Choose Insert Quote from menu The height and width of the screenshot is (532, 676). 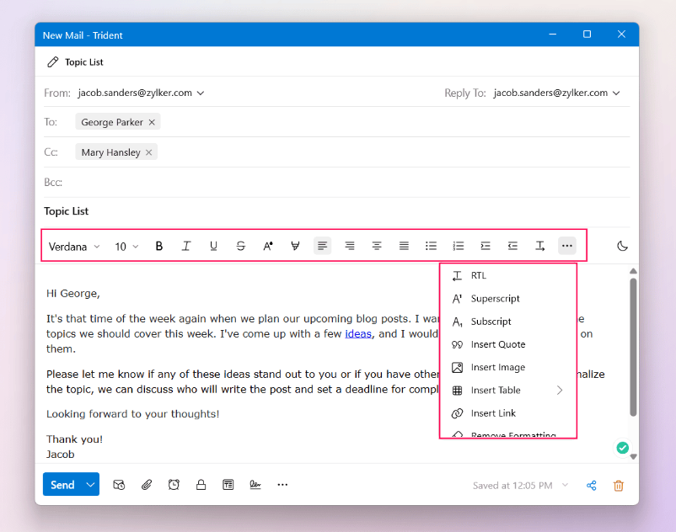pos(508,344)
